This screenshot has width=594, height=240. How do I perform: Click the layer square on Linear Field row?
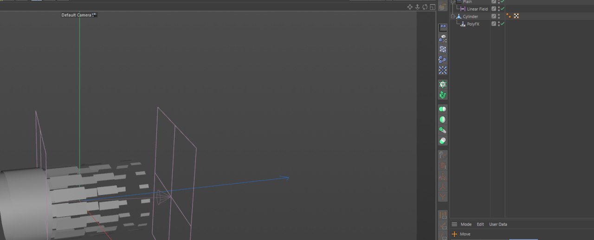(494, 9)
